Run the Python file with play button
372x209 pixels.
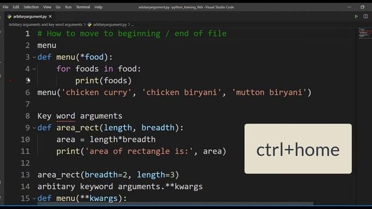click(356, 16)
